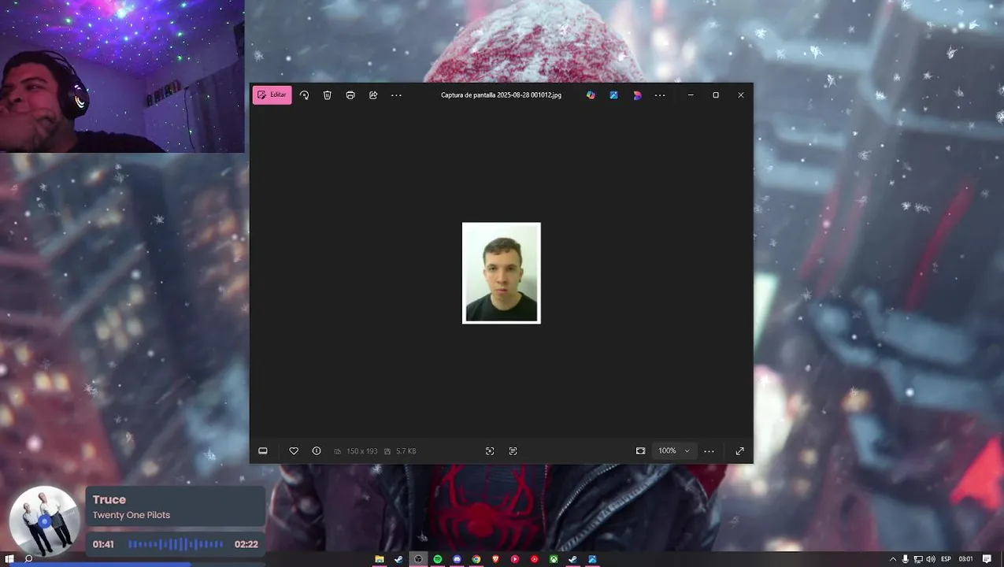Open the network tray icon

(x=918, y=559)
